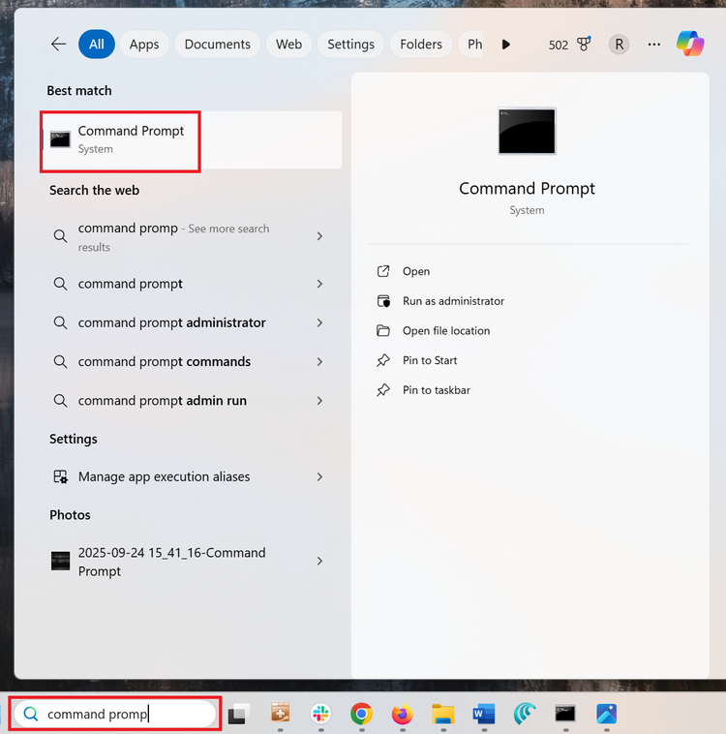Open the teal wave app on taskbar
The width and height of the screenshot is (726, 734).
[525, 714]
